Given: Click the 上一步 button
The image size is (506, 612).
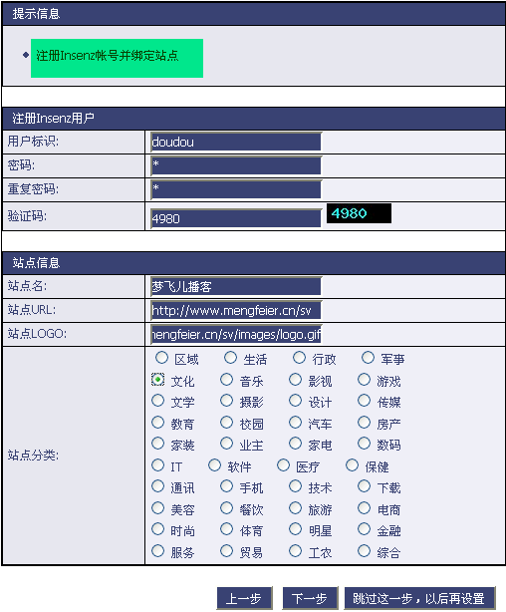Looking at the screenshot, I should point(245,598).
